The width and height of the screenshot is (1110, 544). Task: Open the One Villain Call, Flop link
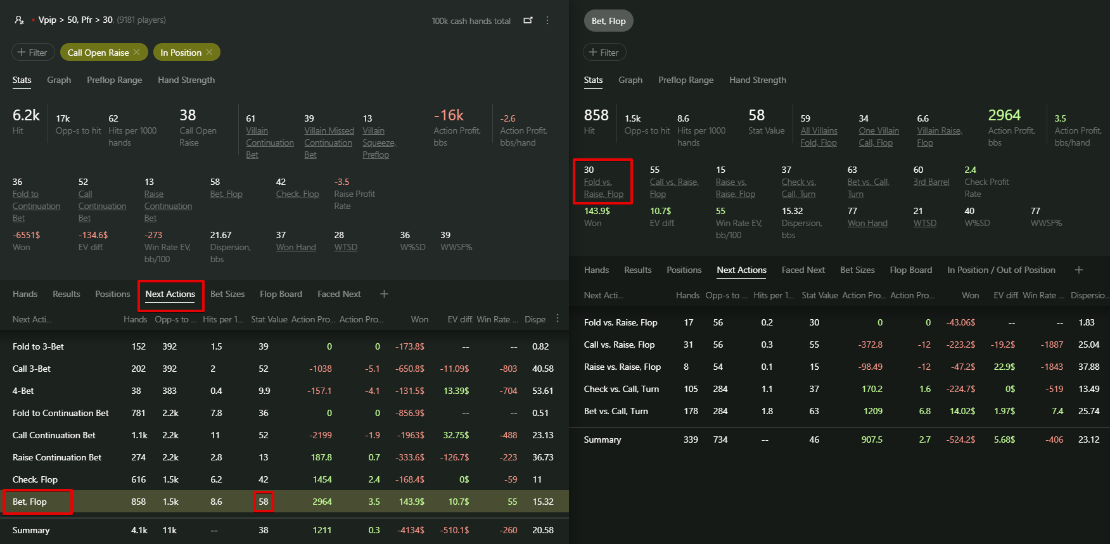tap(879, 137)
